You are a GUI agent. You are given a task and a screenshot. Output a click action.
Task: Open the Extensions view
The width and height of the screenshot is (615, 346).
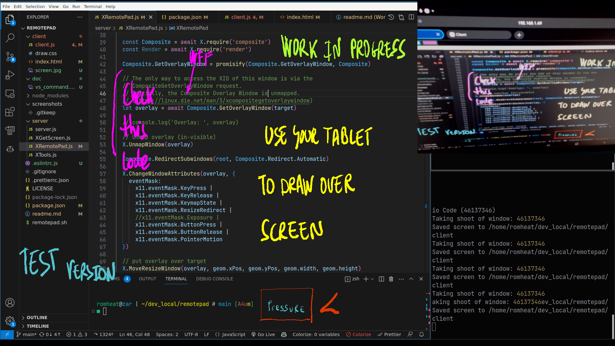10,111
